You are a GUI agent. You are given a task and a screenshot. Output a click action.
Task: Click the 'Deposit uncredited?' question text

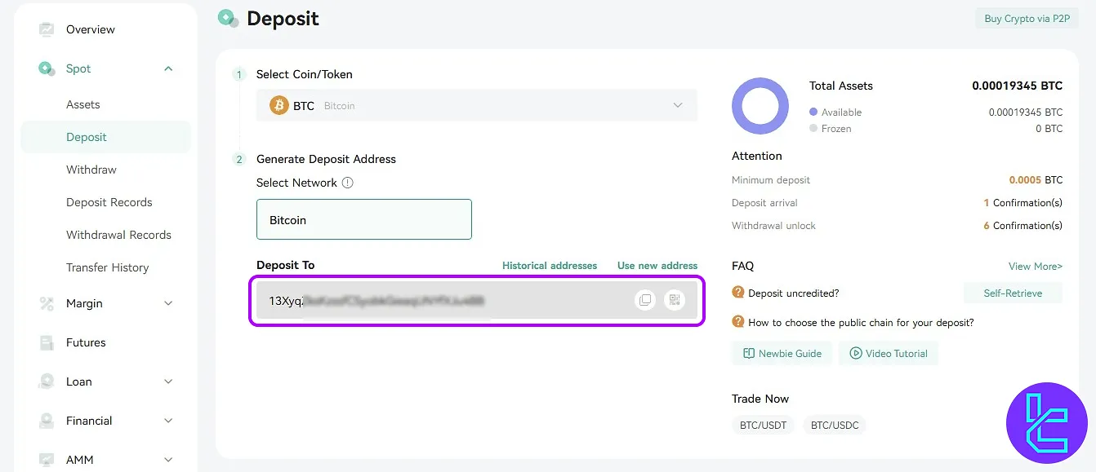tap(793, 293)
